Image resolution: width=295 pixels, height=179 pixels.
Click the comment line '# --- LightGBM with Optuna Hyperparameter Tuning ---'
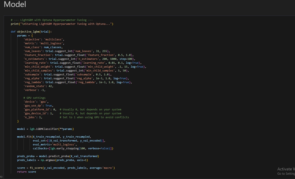pyautogui.click(x=52, y=20)
